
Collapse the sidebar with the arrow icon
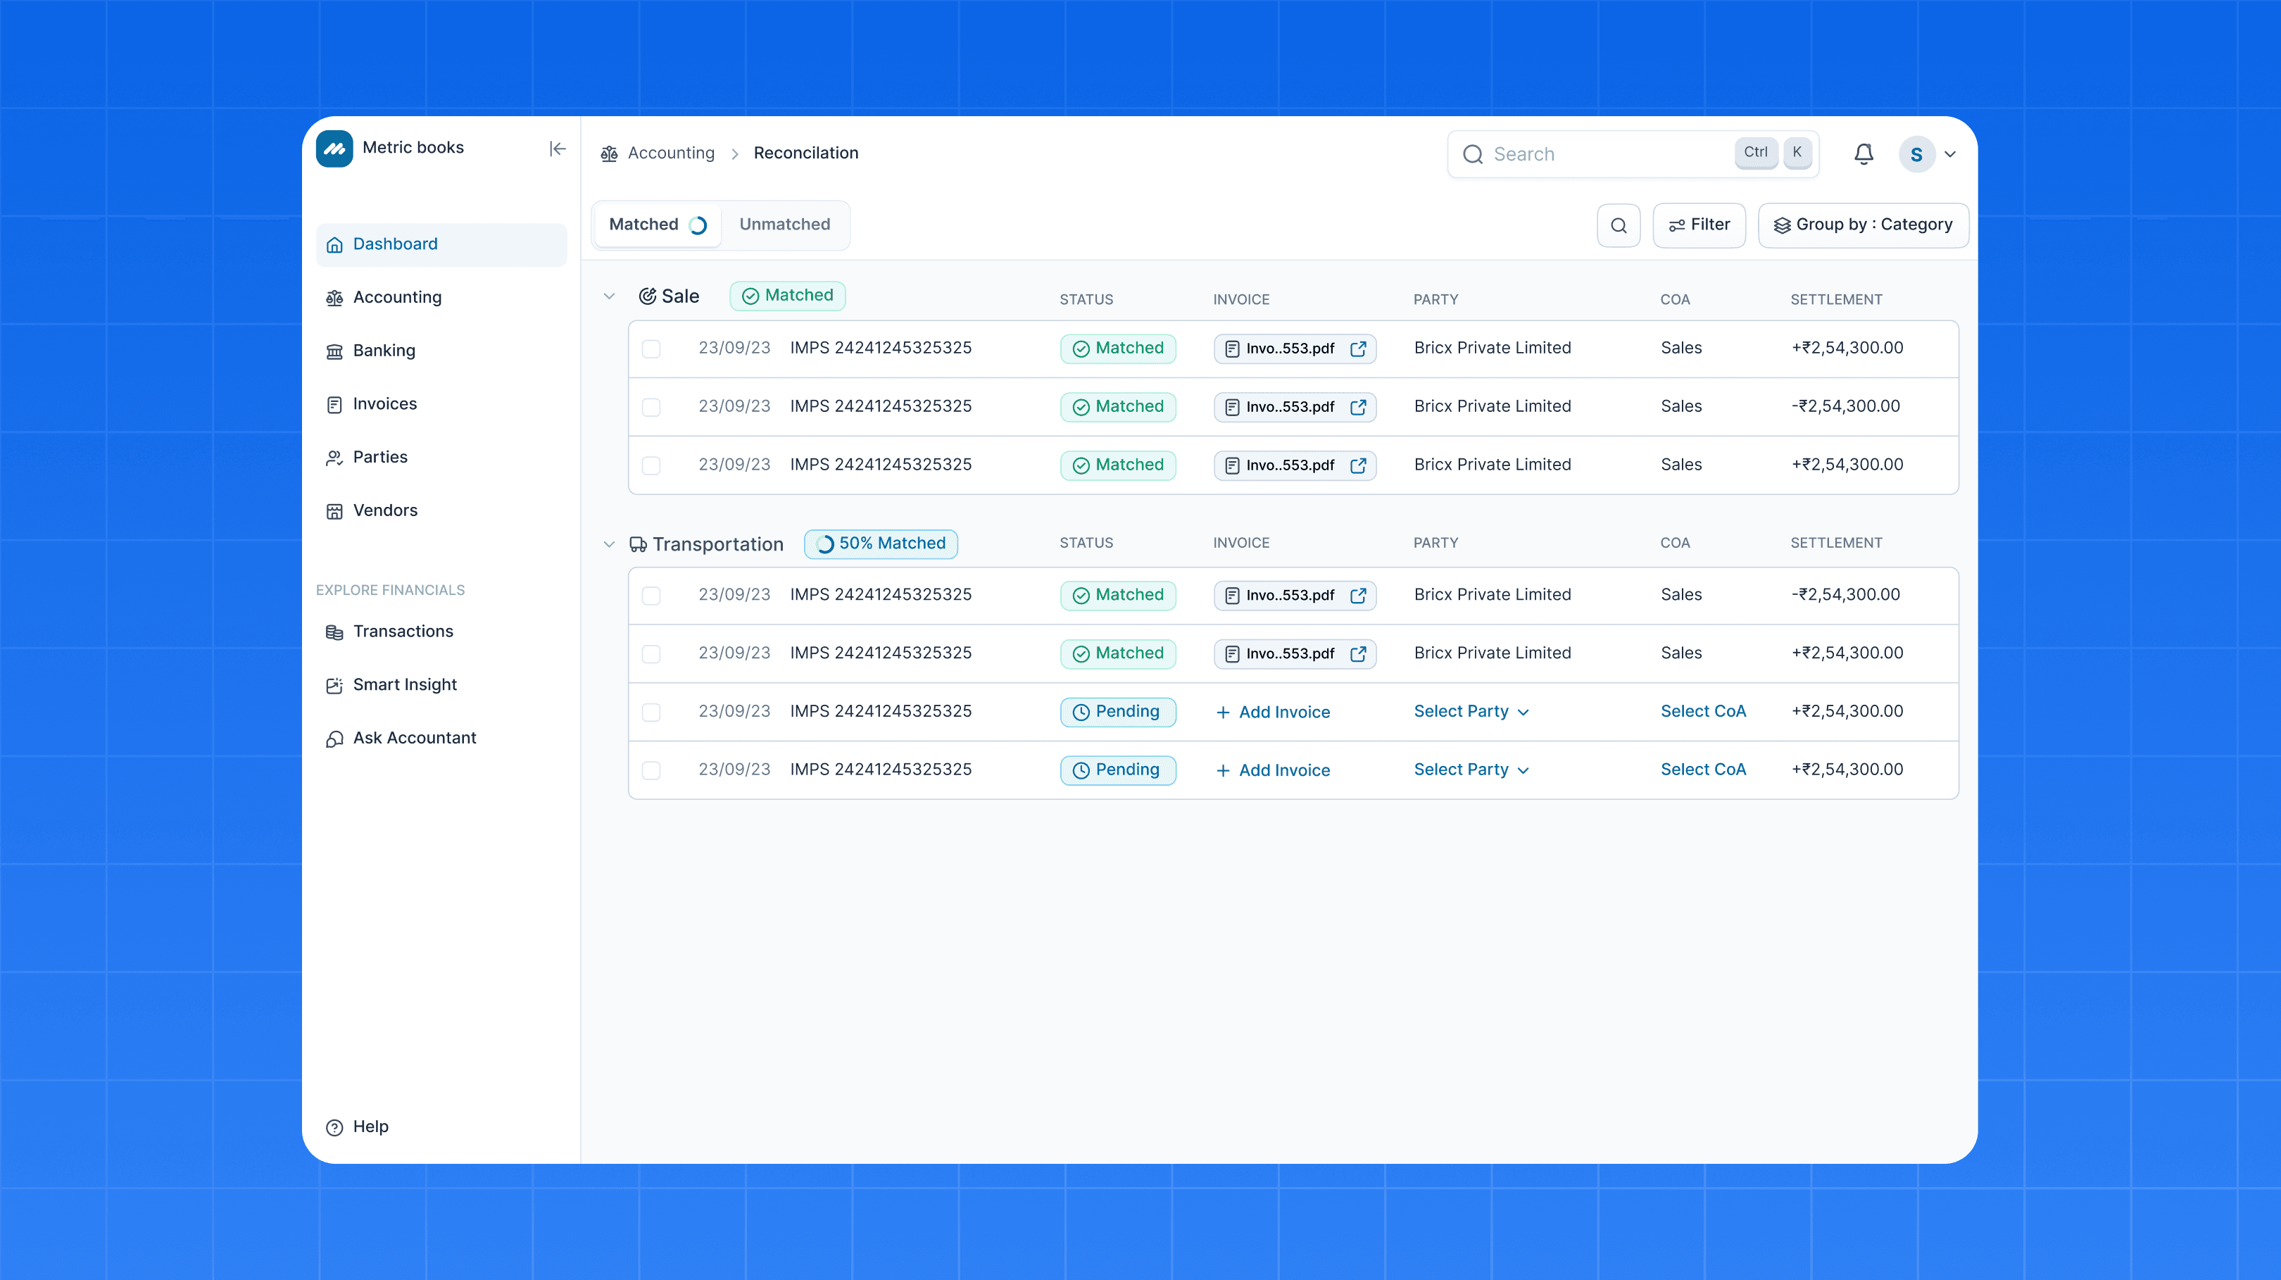click(x=557, y=149)
